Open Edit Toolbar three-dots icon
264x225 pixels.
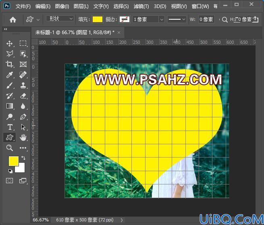coord(23,148)
